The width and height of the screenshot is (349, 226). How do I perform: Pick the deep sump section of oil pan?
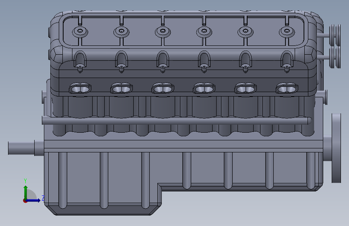(103, 183)
